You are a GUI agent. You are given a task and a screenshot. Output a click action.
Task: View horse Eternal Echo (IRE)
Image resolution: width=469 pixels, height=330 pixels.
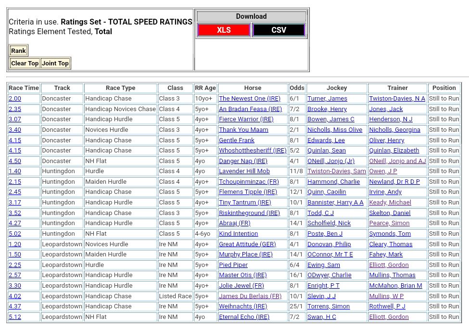(x=244, y=317)
